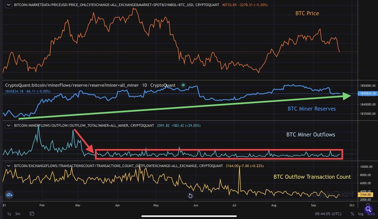This screenshot has height=219, width=378.
Task: Select the 1y time range
Action: (x=9, y=214)
